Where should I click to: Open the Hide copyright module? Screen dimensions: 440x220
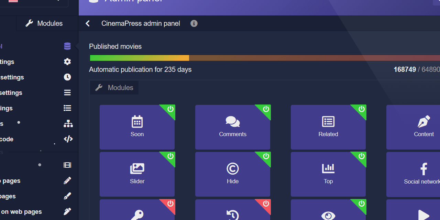point(233,174)
